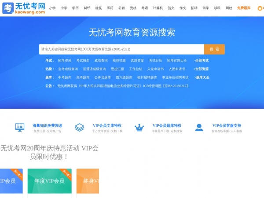Click the VIP会员文库特权 heading
This screenshot has height=198, width=264.
(x=107, y=125)
